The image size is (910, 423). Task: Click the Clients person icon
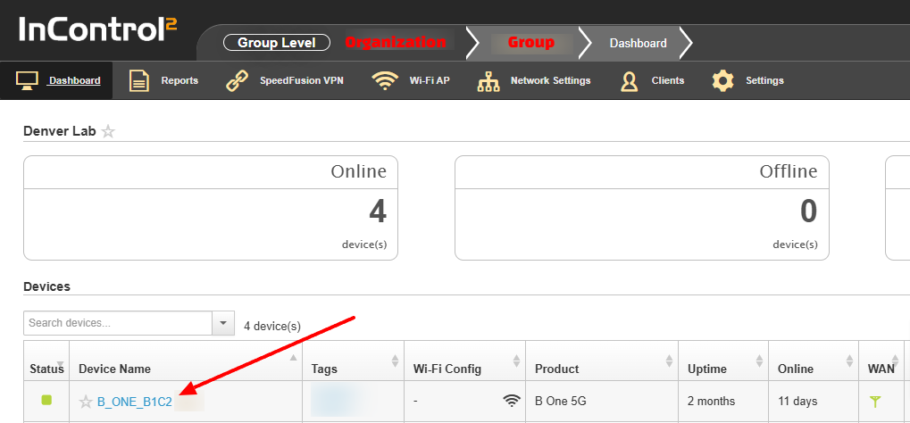(629, 80)
